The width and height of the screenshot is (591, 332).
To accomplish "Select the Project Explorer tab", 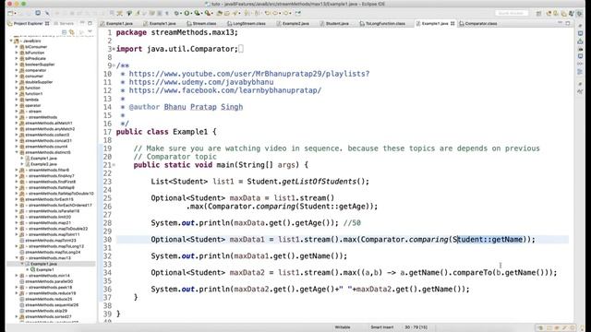I will [x=29, y=23].
